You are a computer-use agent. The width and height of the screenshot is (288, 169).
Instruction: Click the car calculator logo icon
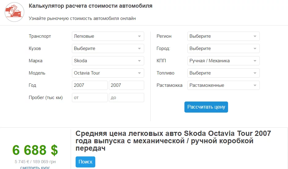pos(14,12)
